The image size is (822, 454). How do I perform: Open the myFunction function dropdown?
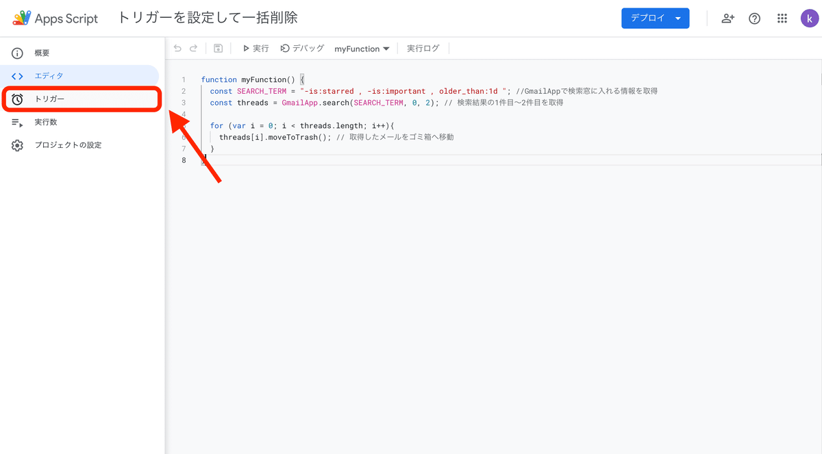tap(362, 49)
